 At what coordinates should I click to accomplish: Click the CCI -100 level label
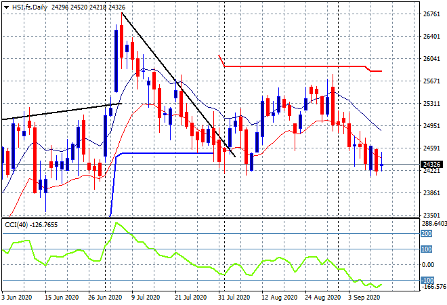[x=427, y=281]
